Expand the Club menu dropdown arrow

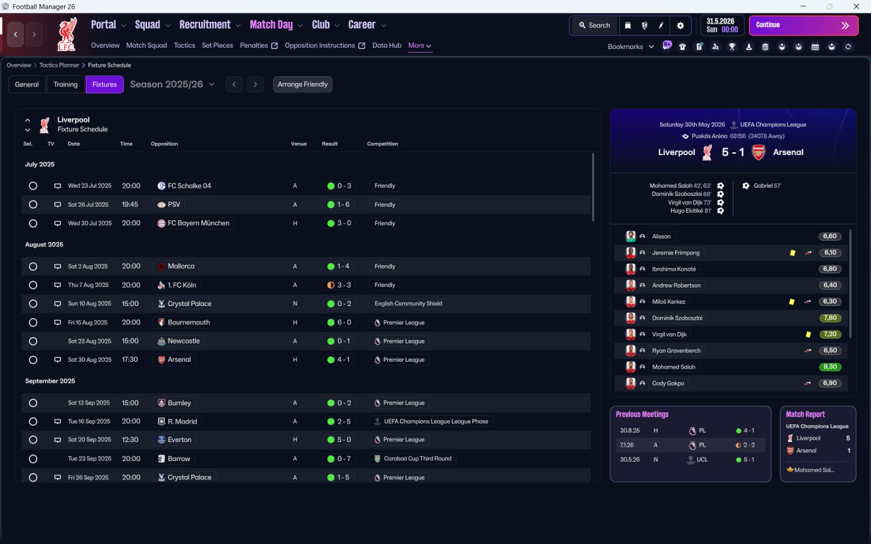click(x=337, y=25)
